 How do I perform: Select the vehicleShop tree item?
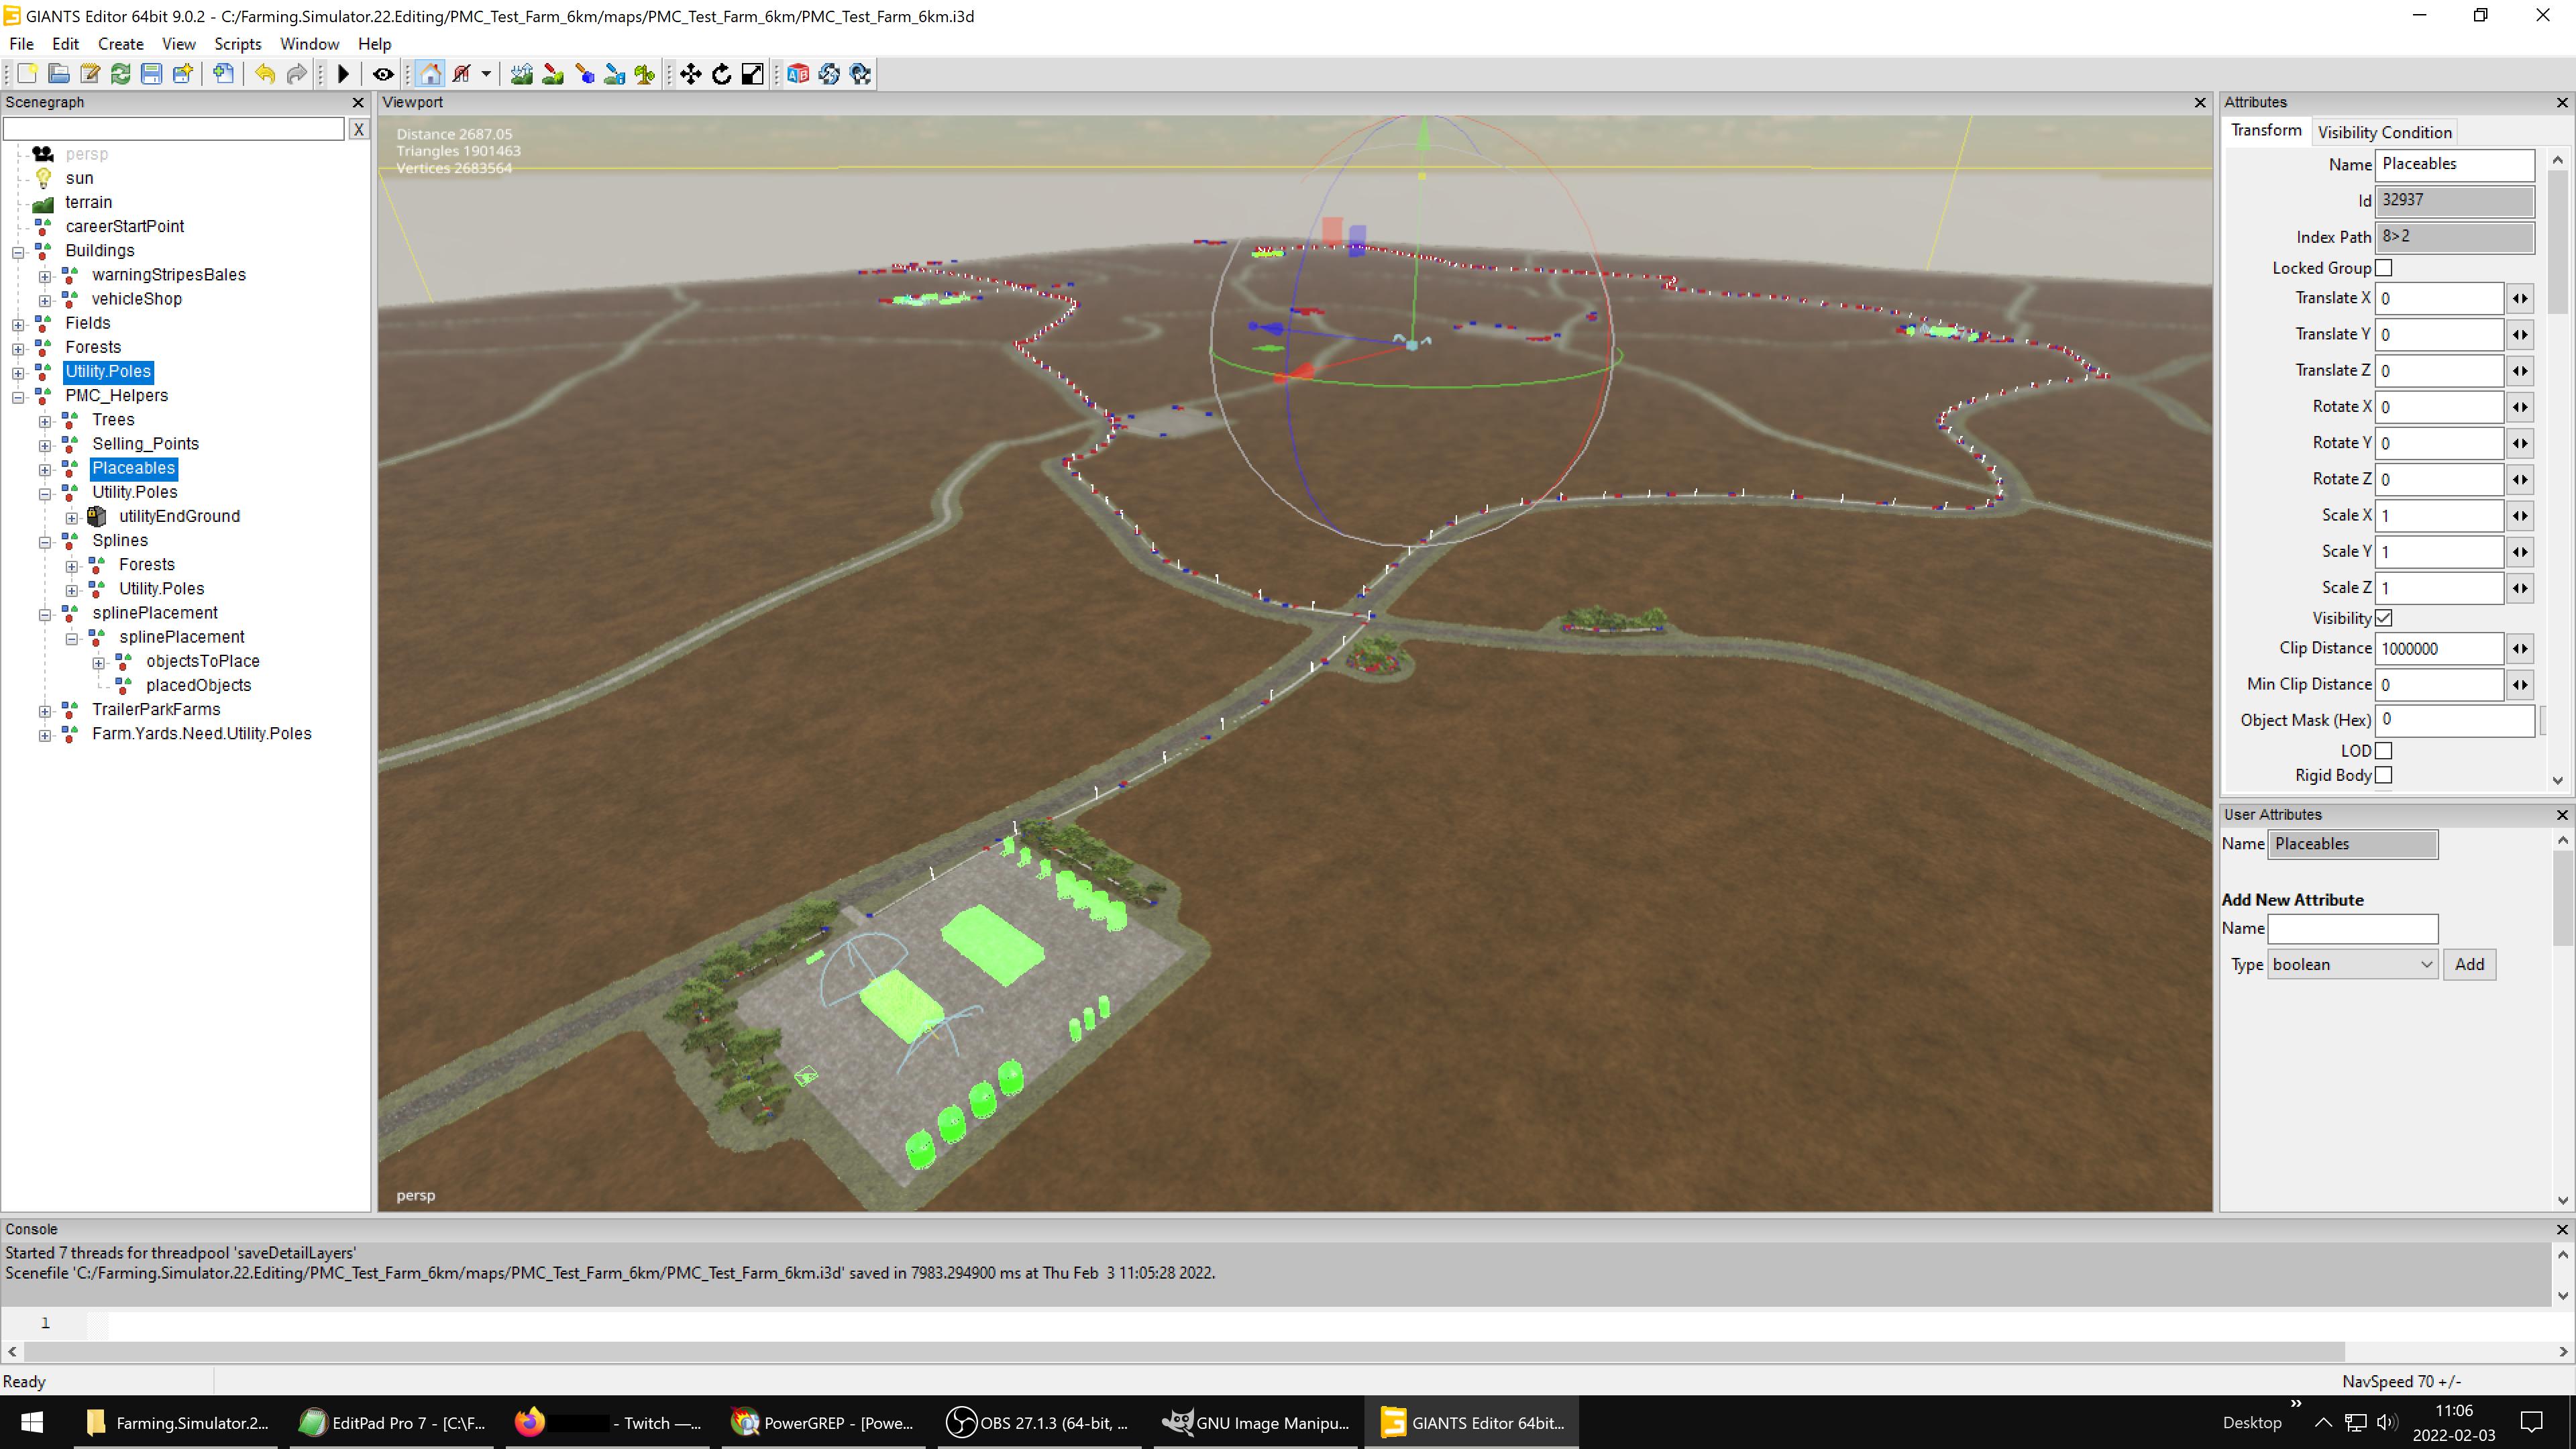click(x=137, y=299)
